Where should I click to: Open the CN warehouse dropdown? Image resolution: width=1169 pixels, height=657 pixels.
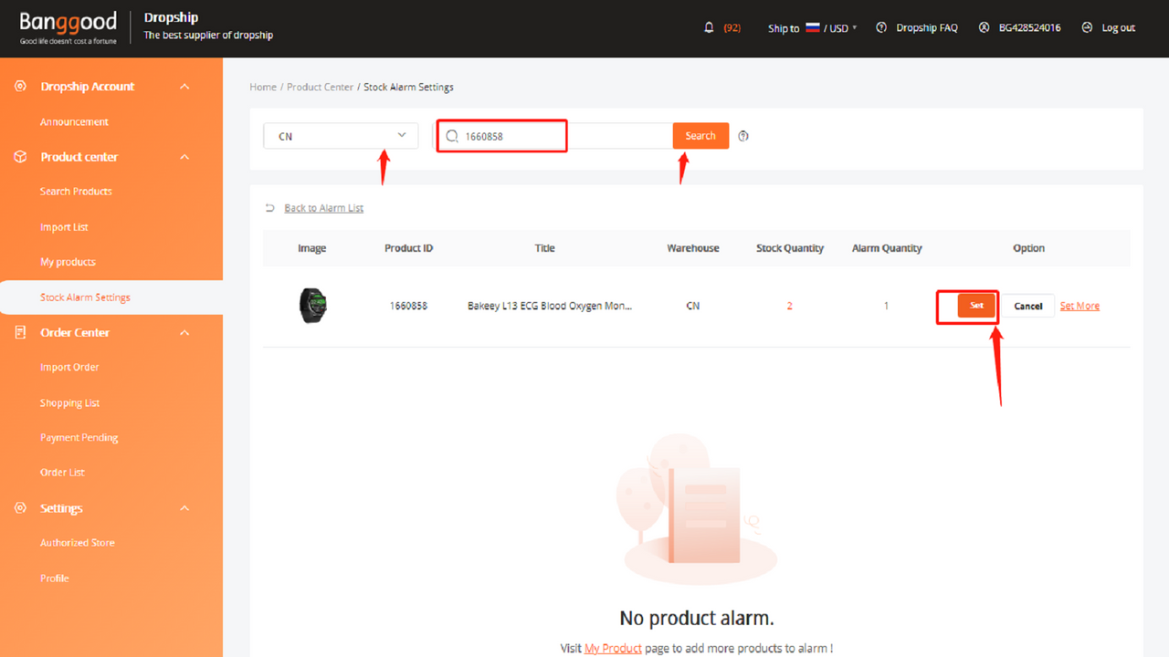click(341, 136)
